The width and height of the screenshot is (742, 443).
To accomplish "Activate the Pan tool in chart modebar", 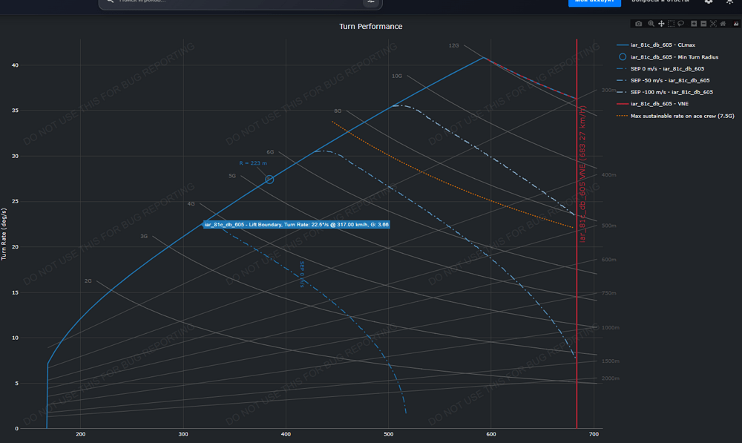I will click(x=661, y=24).
